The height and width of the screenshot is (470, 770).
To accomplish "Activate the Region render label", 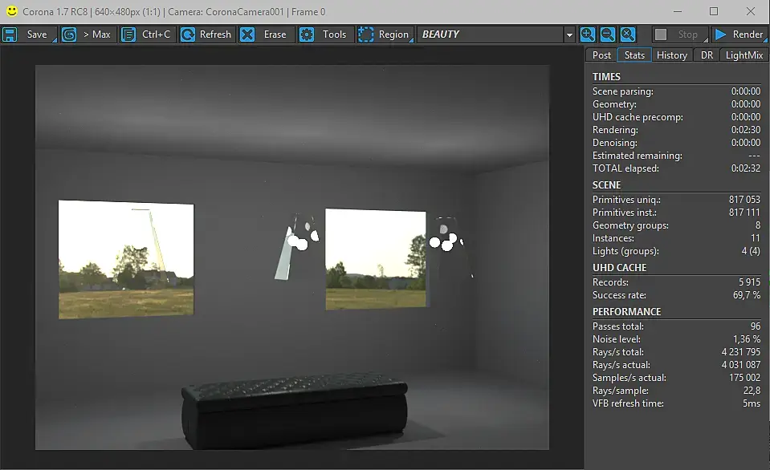I will [x=393, y=34].
